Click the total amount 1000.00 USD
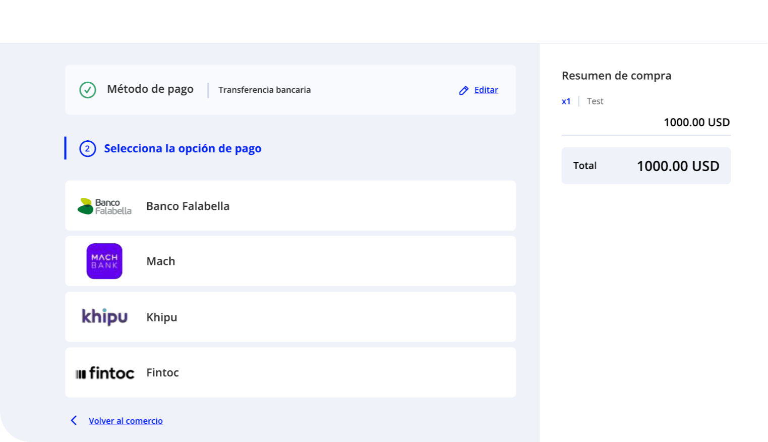The height and width of the screenshot is (442, 768). (x=678, y=166)
